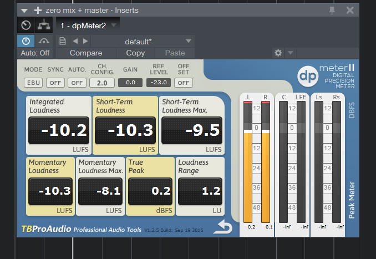Image resolution: width=376 pixels, height=259 pixels.
Task: Click the TBProAudio brand text
Action: pyautogui.click(x=46, y=229)
